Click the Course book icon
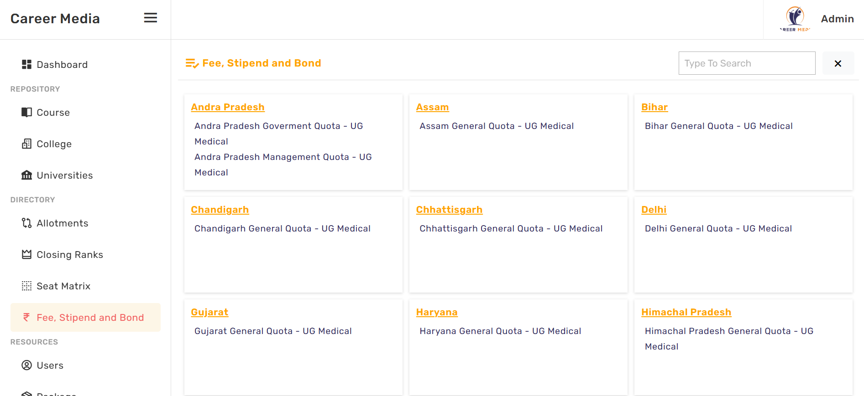 click(26, 113)
